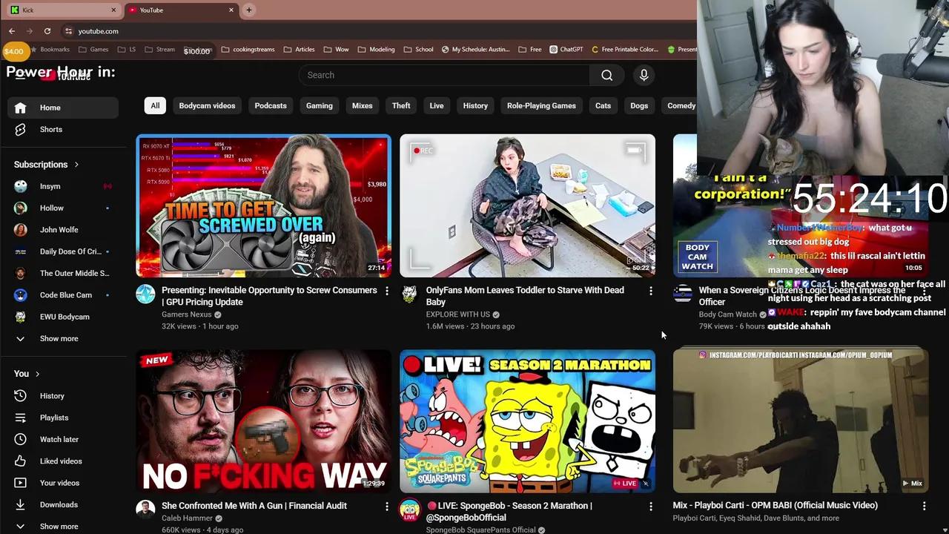Open the ChatGPT bookmark
949x534 pixels.
[566, 50]
